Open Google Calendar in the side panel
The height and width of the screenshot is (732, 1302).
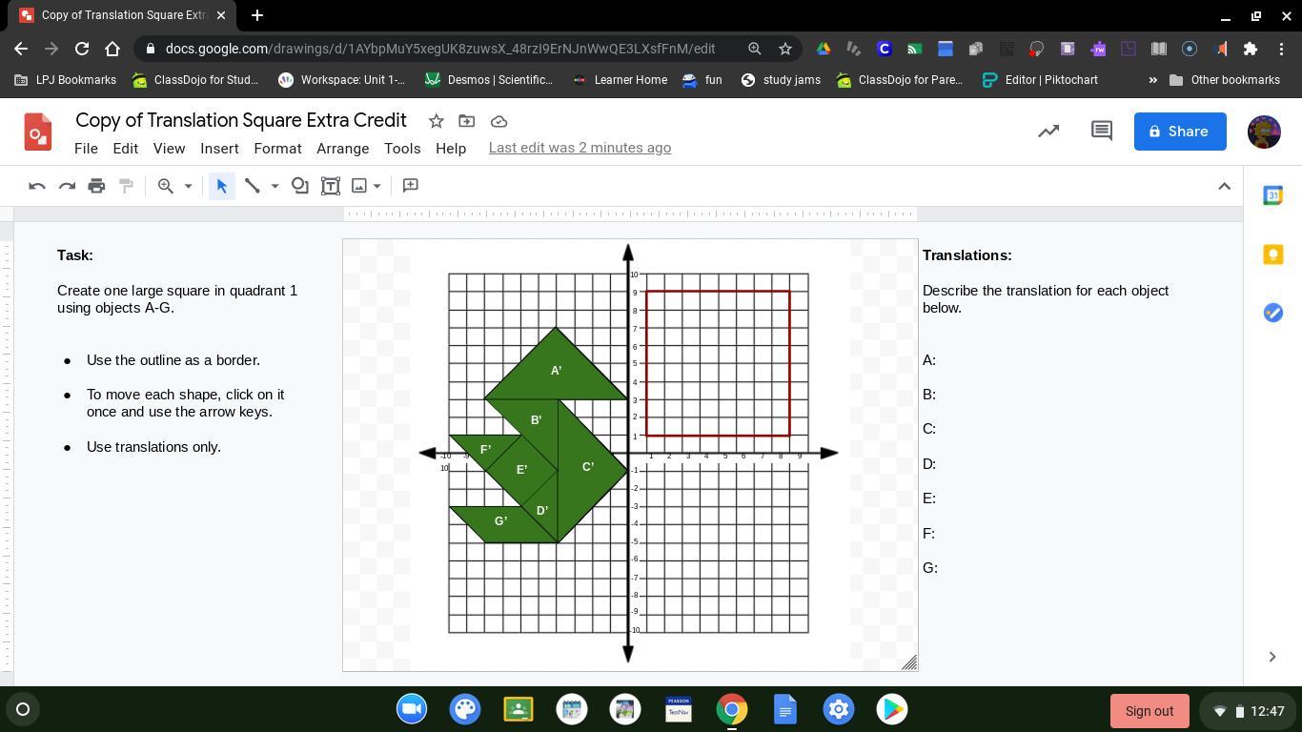click(x=1272, y=195)
